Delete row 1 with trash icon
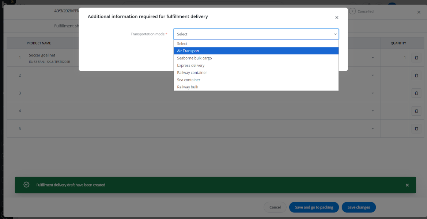 point(416,58)
